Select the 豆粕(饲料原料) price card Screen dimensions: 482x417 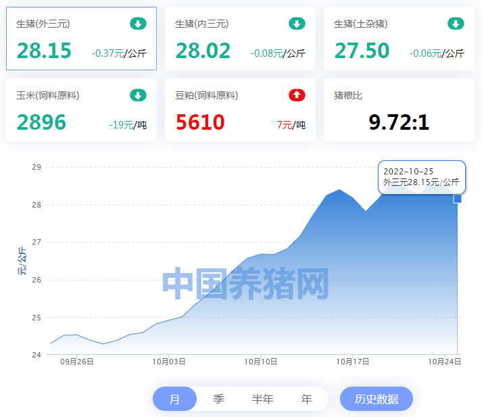tap(240, 110)
